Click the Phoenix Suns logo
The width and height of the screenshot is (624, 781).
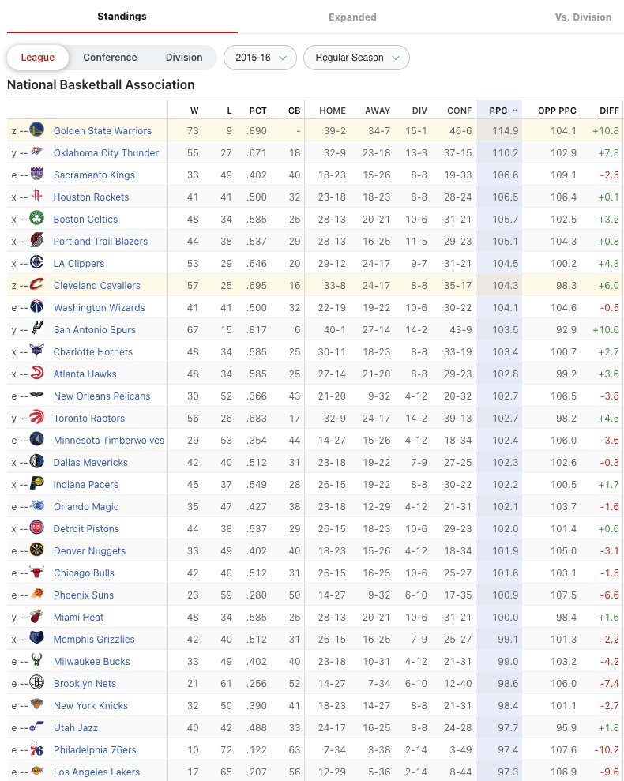point(36,594)
